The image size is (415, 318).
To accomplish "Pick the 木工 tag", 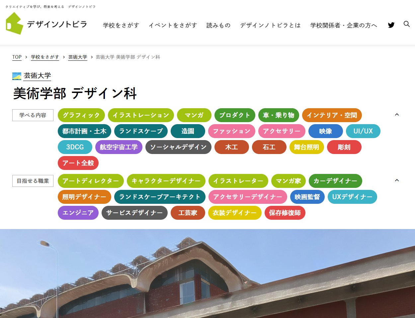I will point(232,147).
